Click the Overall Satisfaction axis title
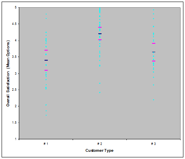 8,73
